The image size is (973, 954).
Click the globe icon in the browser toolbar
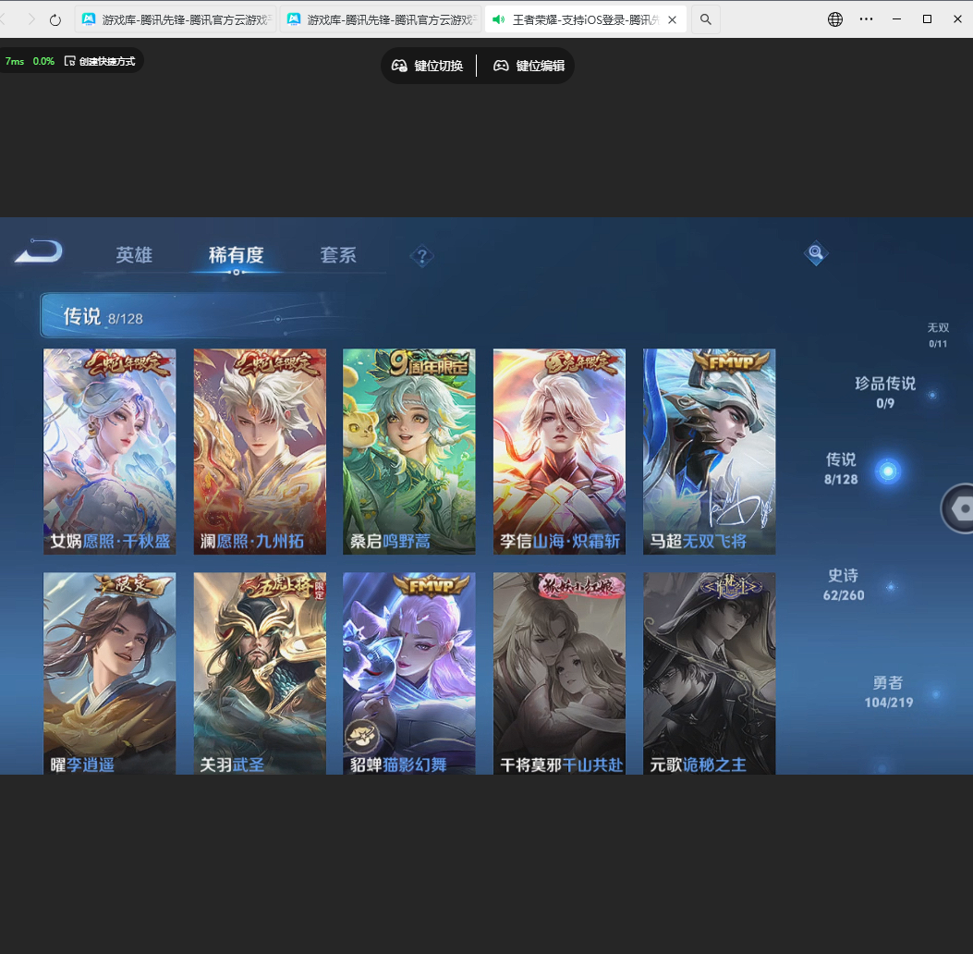(834, 18)
